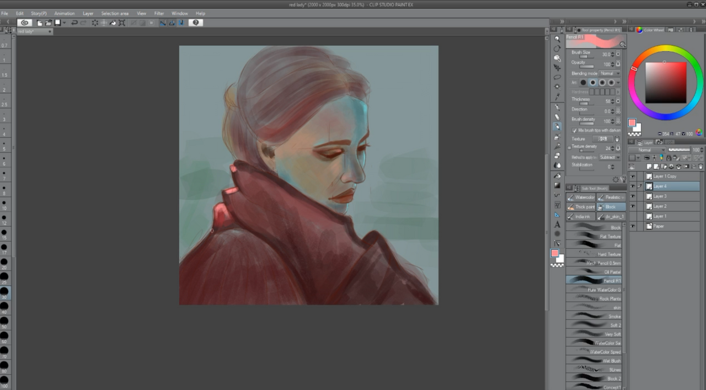The image size is (706, 390).
Task: Open the Selection area menu
Action: pos(115,13)
